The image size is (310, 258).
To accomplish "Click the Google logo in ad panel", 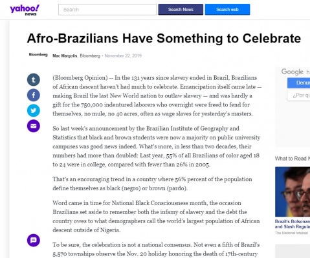I will point(293,72).
